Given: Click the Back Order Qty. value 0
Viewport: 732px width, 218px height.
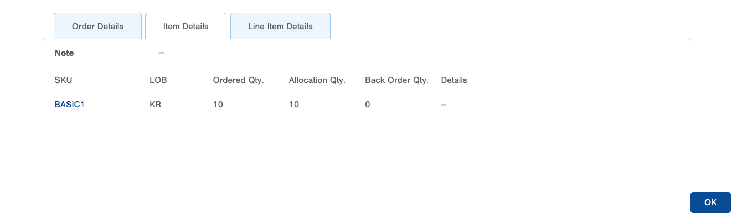Looking at the screenshot, I should coord(367,104).
